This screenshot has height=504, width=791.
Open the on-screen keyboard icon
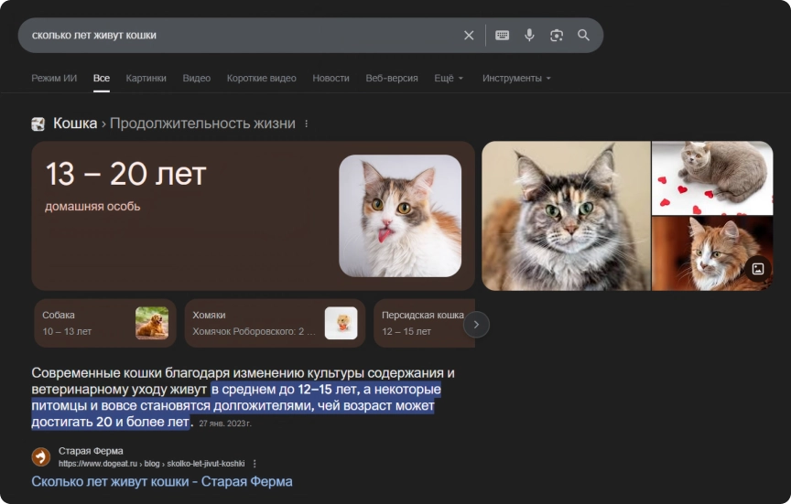click(502, 36)
